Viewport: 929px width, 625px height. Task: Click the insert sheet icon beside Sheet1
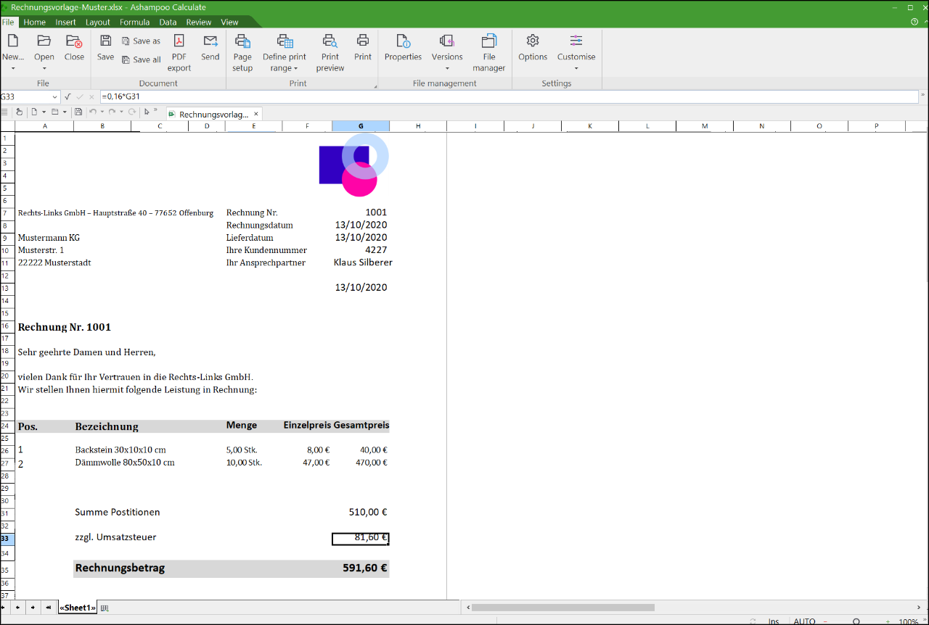[104, 608]
